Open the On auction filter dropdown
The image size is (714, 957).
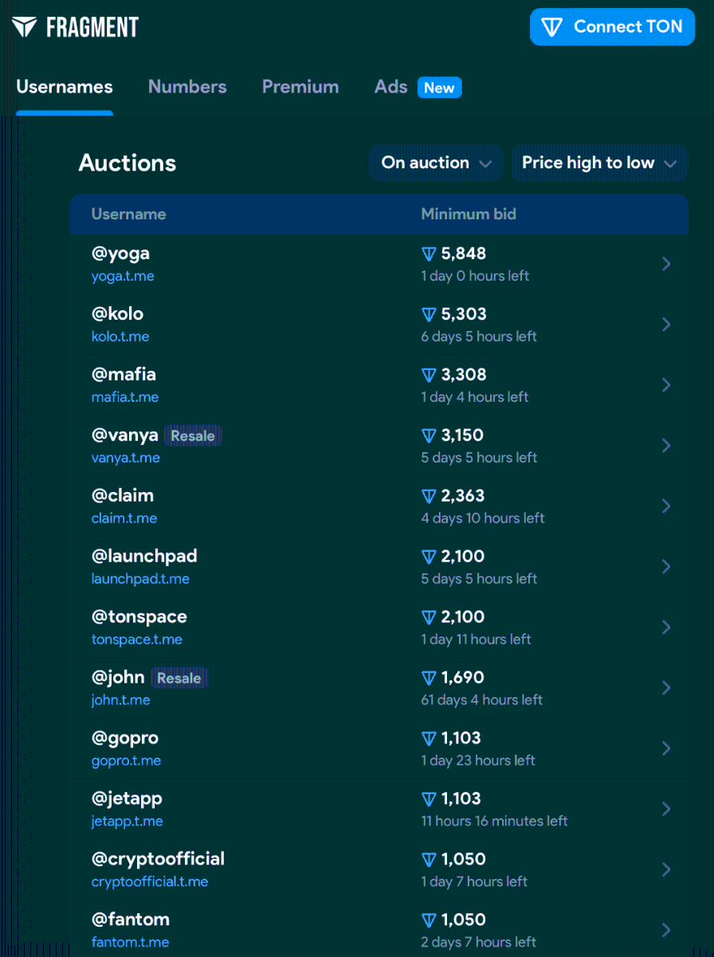(436, 163)
